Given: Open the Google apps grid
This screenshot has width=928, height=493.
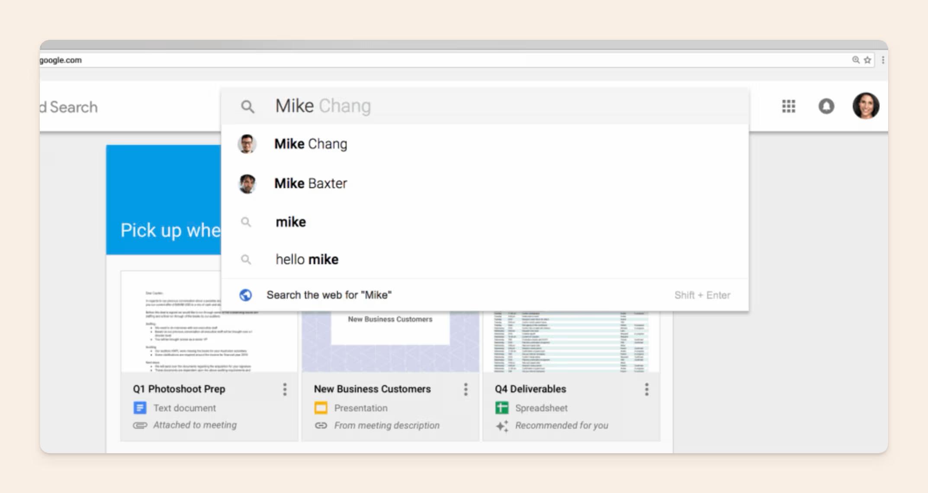Looking at the screenshot, I should coord(789,106).
